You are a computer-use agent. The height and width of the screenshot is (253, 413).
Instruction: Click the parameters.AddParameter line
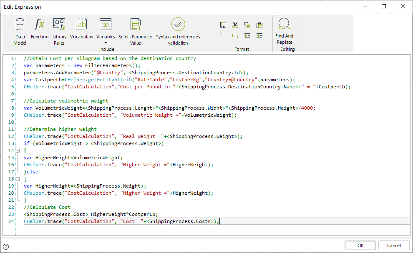[136, 73]
